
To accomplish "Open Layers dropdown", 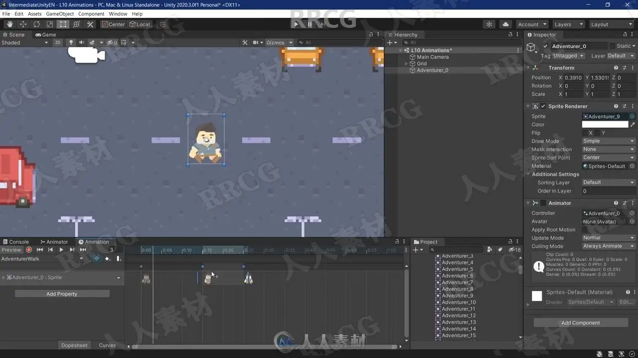I will click(568, 24).
